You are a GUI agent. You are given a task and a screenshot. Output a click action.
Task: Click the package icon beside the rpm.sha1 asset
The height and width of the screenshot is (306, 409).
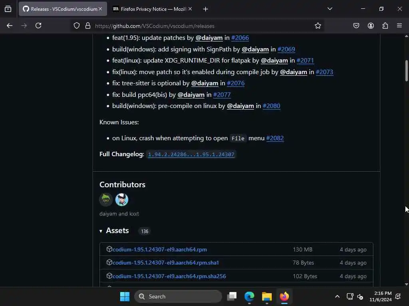coord(109,263)
